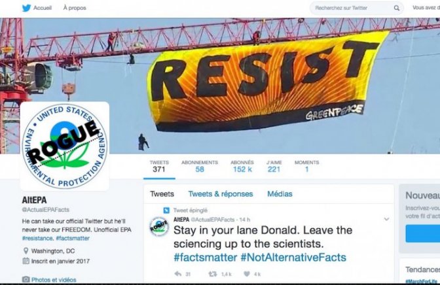Switch to Tweets & réponses tab
This screenshot has height=285, width=440.
point(221,194)
